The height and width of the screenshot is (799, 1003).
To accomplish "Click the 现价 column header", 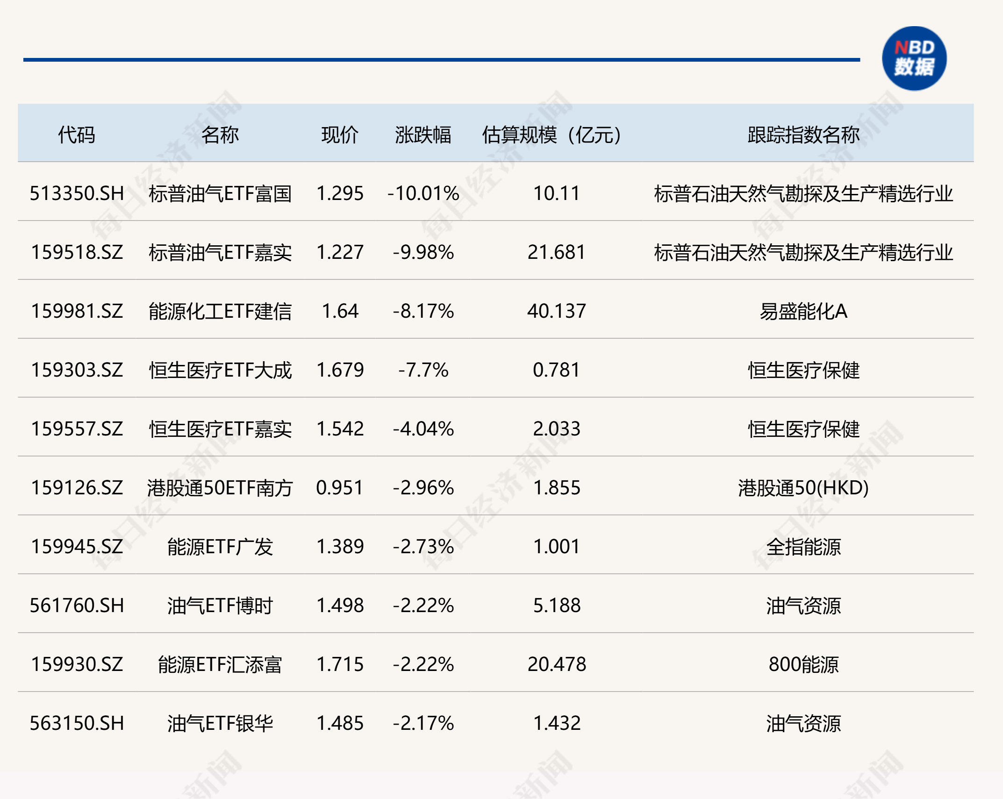I will (x=340, y=135).
